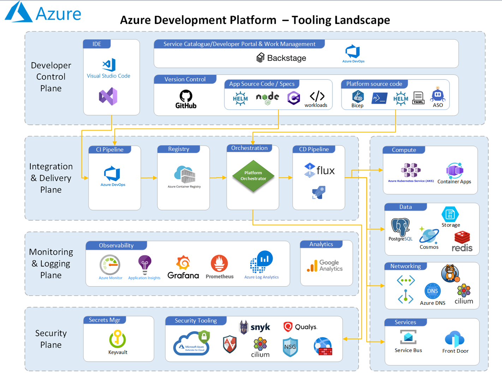The height and width of the screenshot is (382, 502).
Task: Click the Orchestration label
Action: (x=249, y=148)
